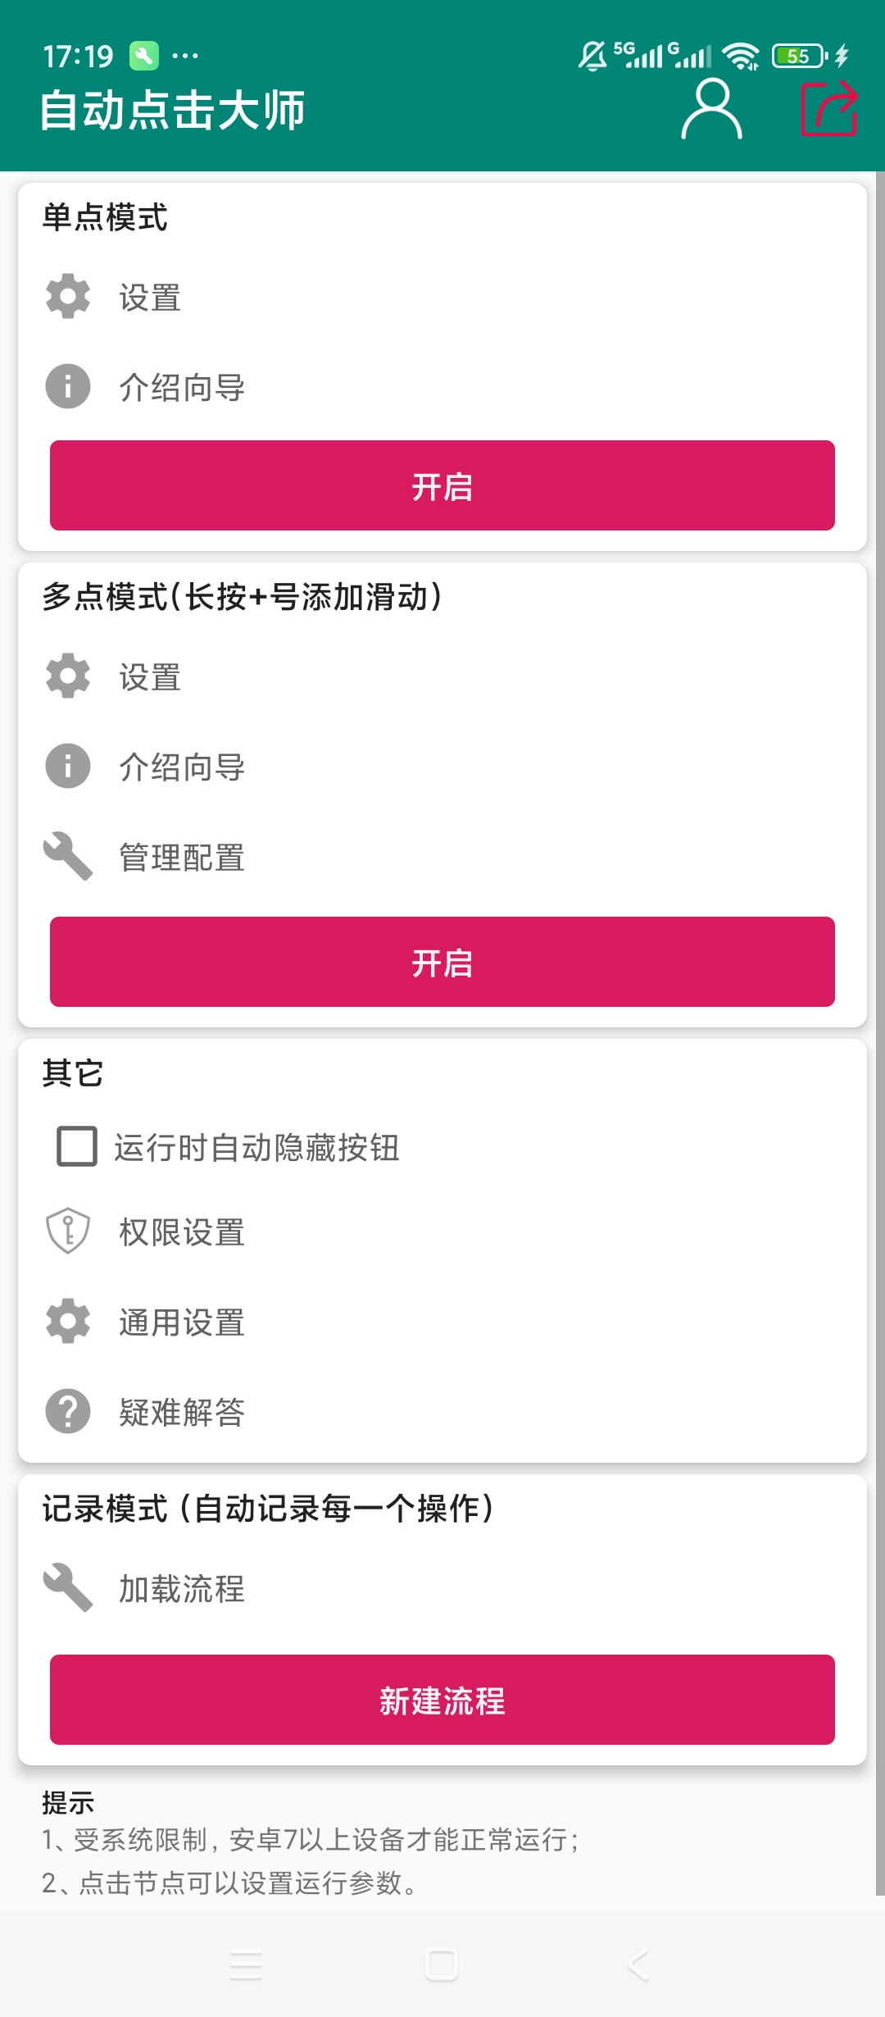Viewport: 885px width, 2017px height.
Task: Tap Android home navigation button
Action: [442, 1965]
